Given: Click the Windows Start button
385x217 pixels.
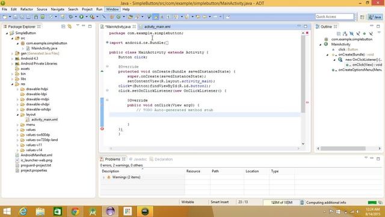Looking at the screenshot, I should tap(7, 212).
